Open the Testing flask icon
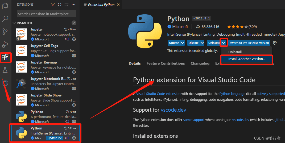 pos(5,70)
